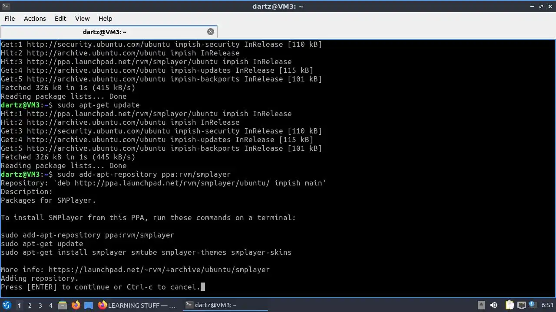Close the dartz@VM3 tab with its X icon
Viewport: 556px width, 312px height.
pos(211,32)
